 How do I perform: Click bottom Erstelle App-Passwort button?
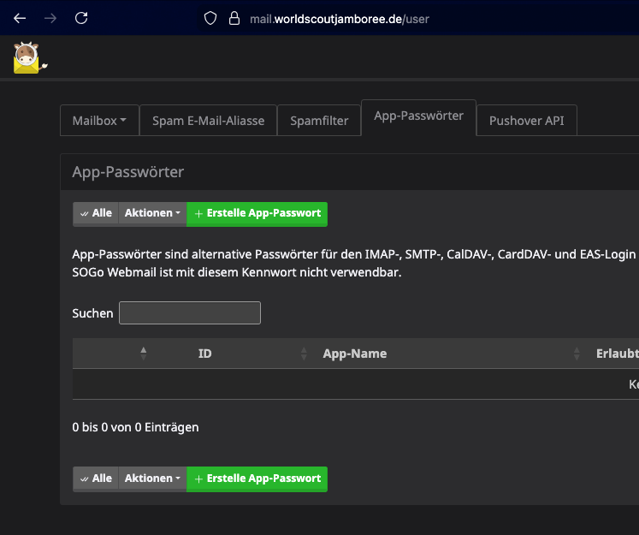point(257,479)
